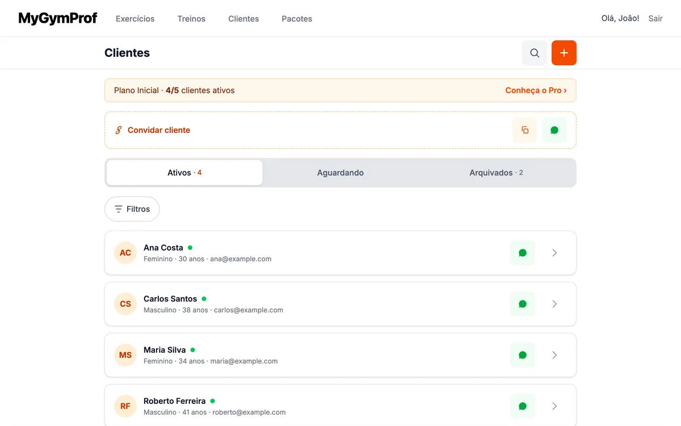Go to Exercícios in the top nav

click(x=135, y=19)
